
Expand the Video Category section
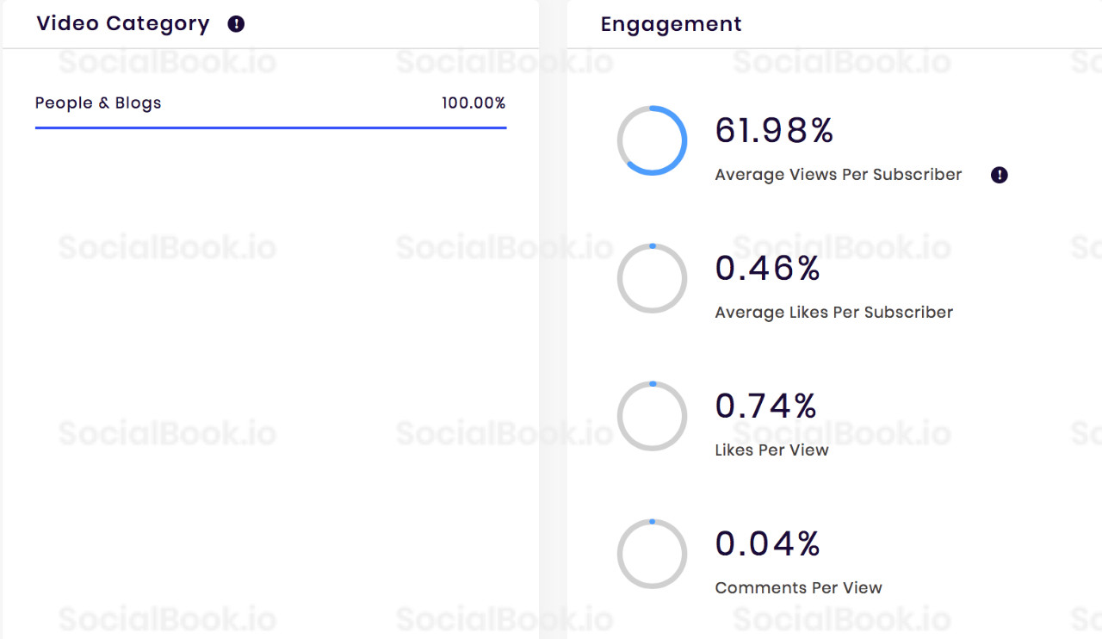pyautogui.click(x=122, y=24)
